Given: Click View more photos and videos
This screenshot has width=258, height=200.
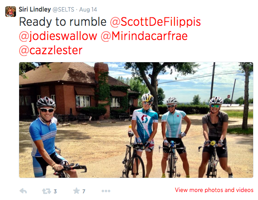Looking at the screenshot, I should [214, 190].
